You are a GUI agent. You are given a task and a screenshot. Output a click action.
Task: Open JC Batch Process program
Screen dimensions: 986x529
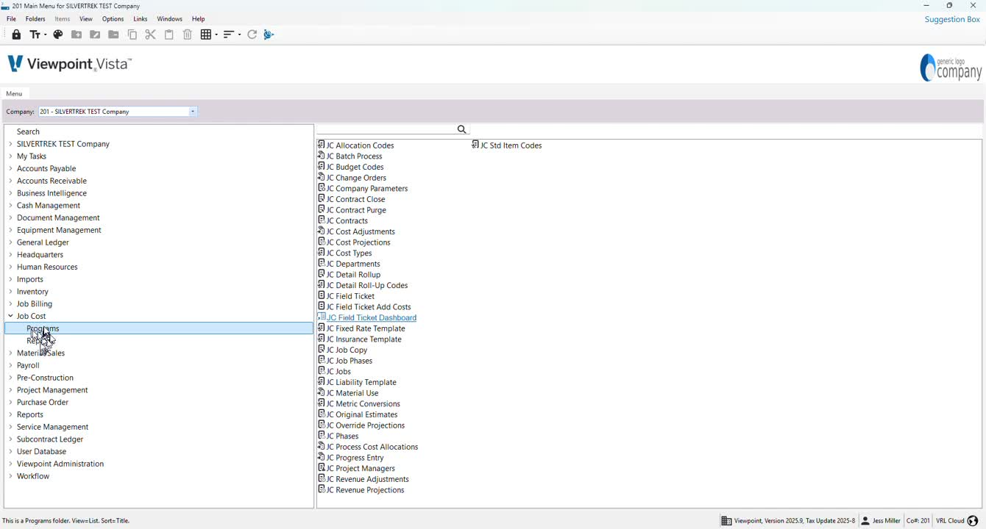354,156
